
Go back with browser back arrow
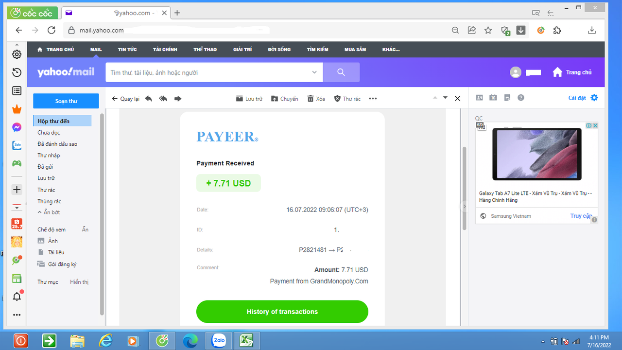point(18,30)
